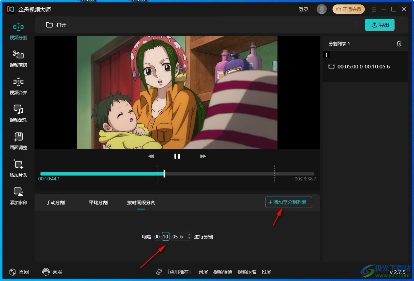This screenshot has width=414, height=281.
Task: Switch to the 视频剪切 video cut tool
Action: (18, 58)
